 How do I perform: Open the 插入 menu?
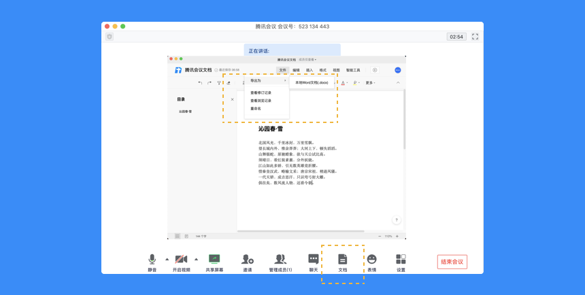point(310,70)
